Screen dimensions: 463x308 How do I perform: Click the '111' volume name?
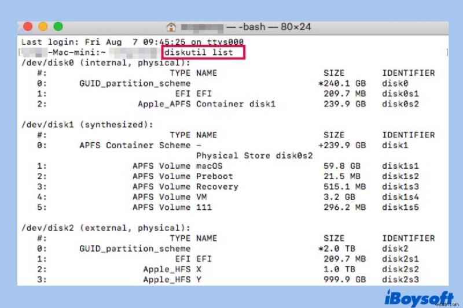pos(204,207)
